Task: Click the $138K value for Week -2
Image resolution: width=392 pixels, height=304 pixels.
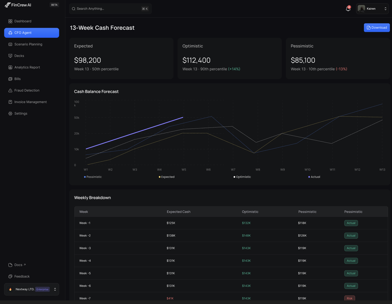Action: tap(171, 236)
